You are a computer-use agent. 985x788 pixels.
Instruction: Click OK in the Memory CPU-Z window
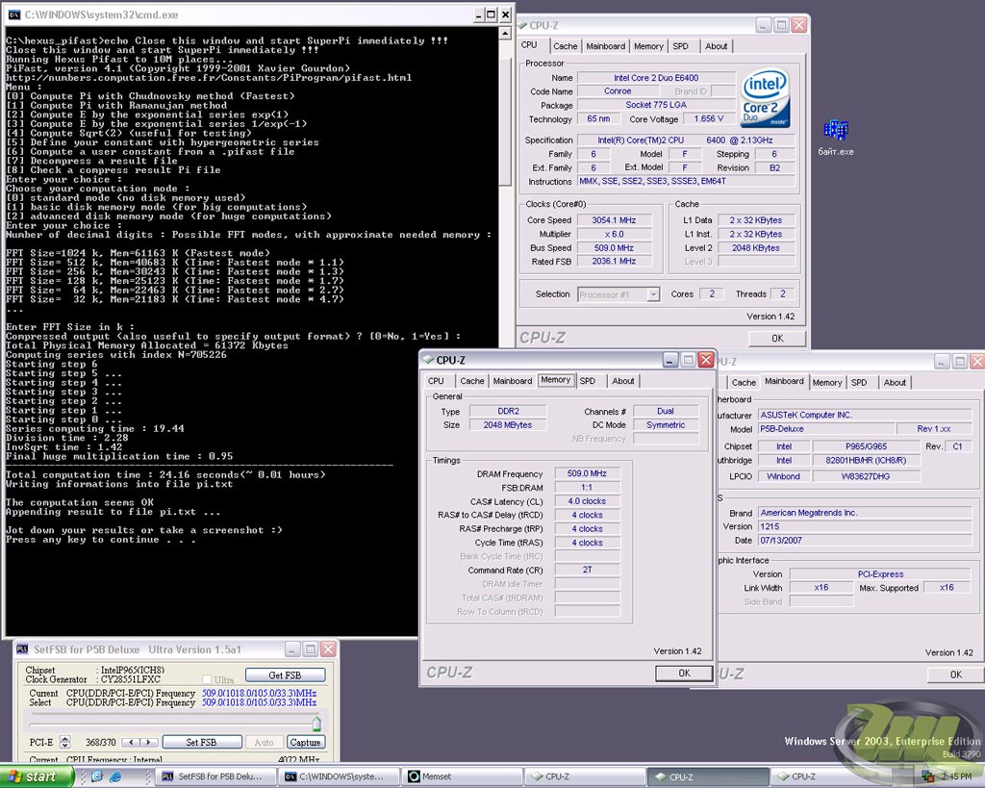(x=684, y=673)
